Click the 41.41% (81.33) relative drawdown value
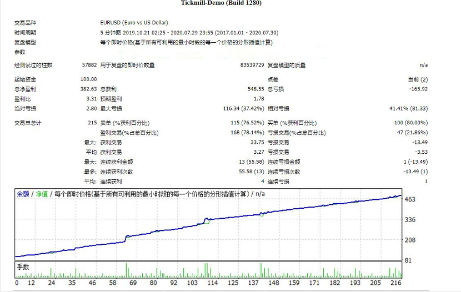This screenshot has width=461, height=292. click(409, 108)
